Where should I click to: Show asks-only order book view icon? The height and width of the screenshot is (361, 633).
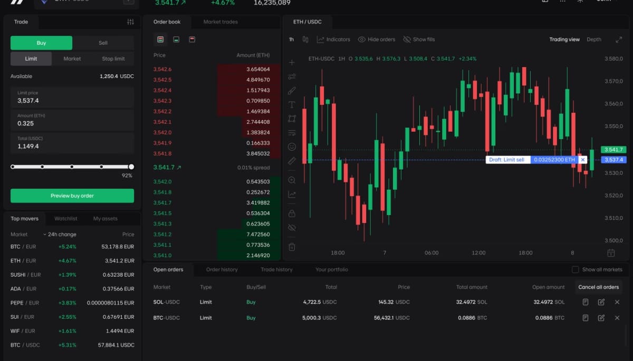192,39
